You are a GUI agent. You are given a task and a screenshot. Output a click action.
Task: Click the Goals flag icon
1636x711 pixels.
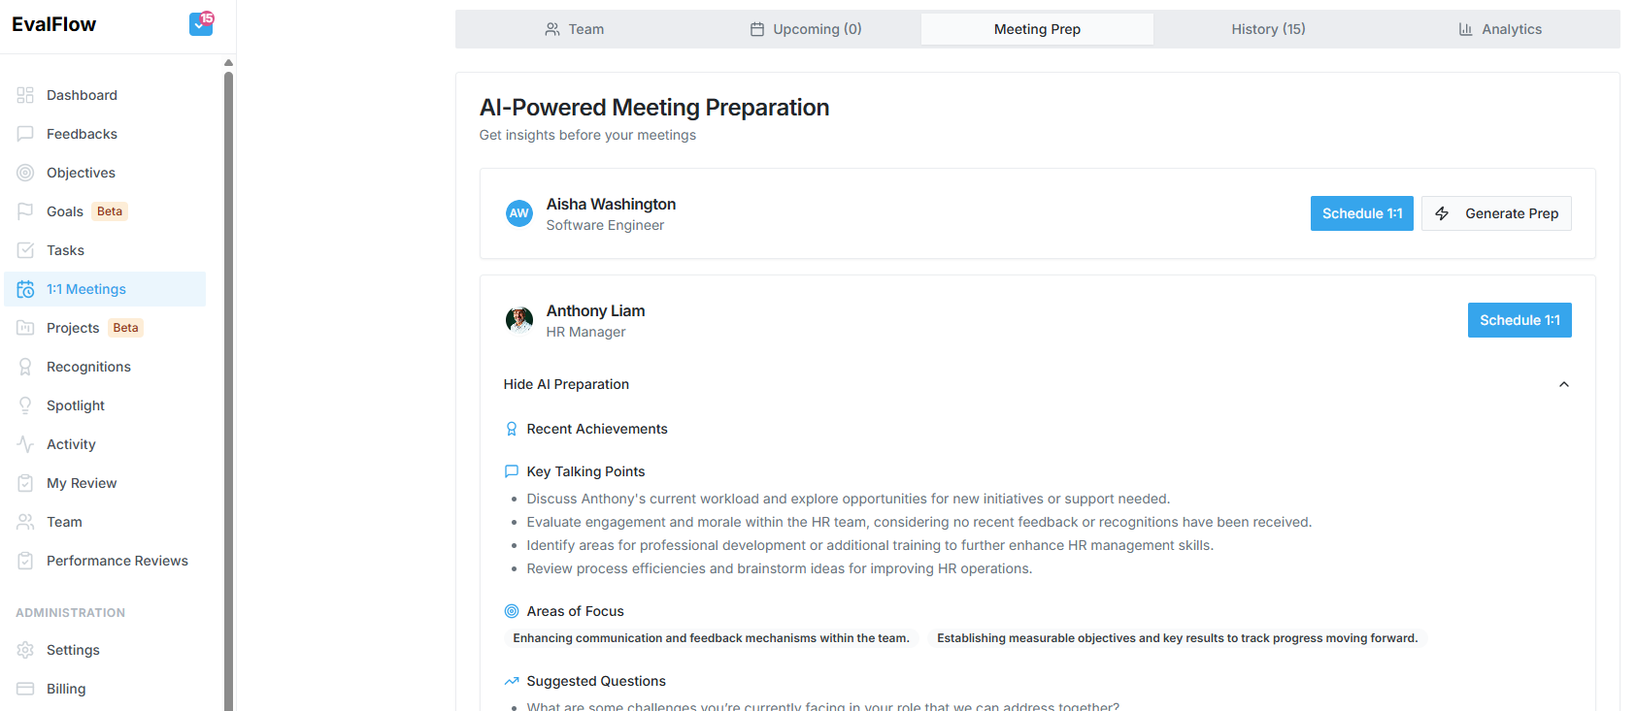pyautogui.click(x=25, y=211)
